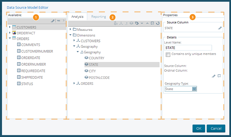Select the Analysis tab
Screen dimensions: 231x137
tap(77, 17)
